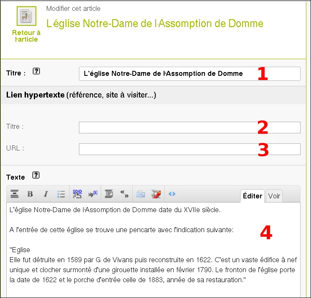The height and width of the screenshot is (298, 311).
Task: Click the intertitle (heading) toolbar icon
Action: [15, 194]
